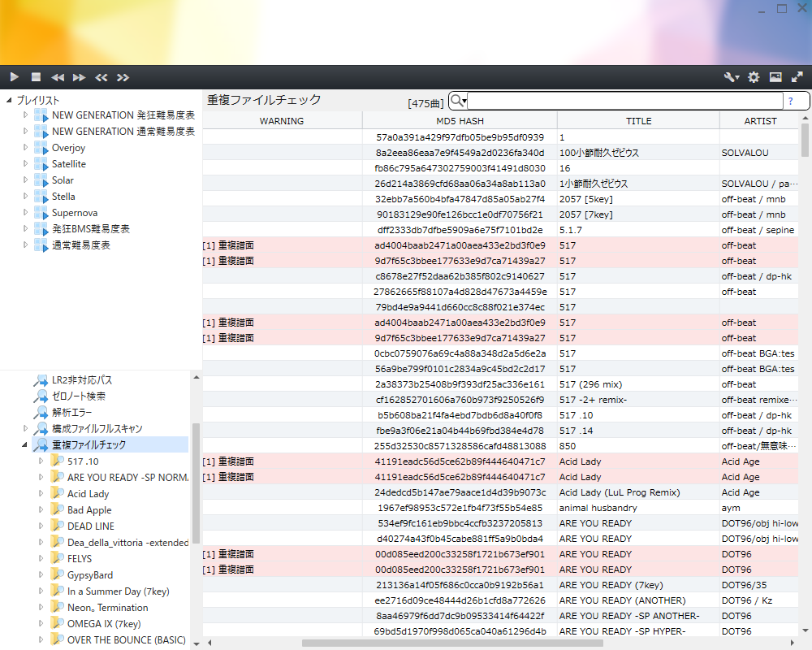Click the lower tree panel's scrollbar thumb

point(197,483)
